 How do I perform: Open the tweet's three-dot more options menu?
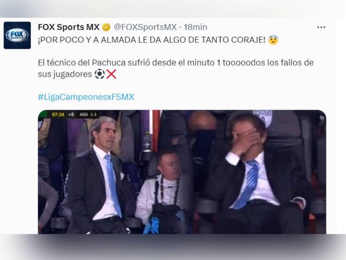(321, 27)
